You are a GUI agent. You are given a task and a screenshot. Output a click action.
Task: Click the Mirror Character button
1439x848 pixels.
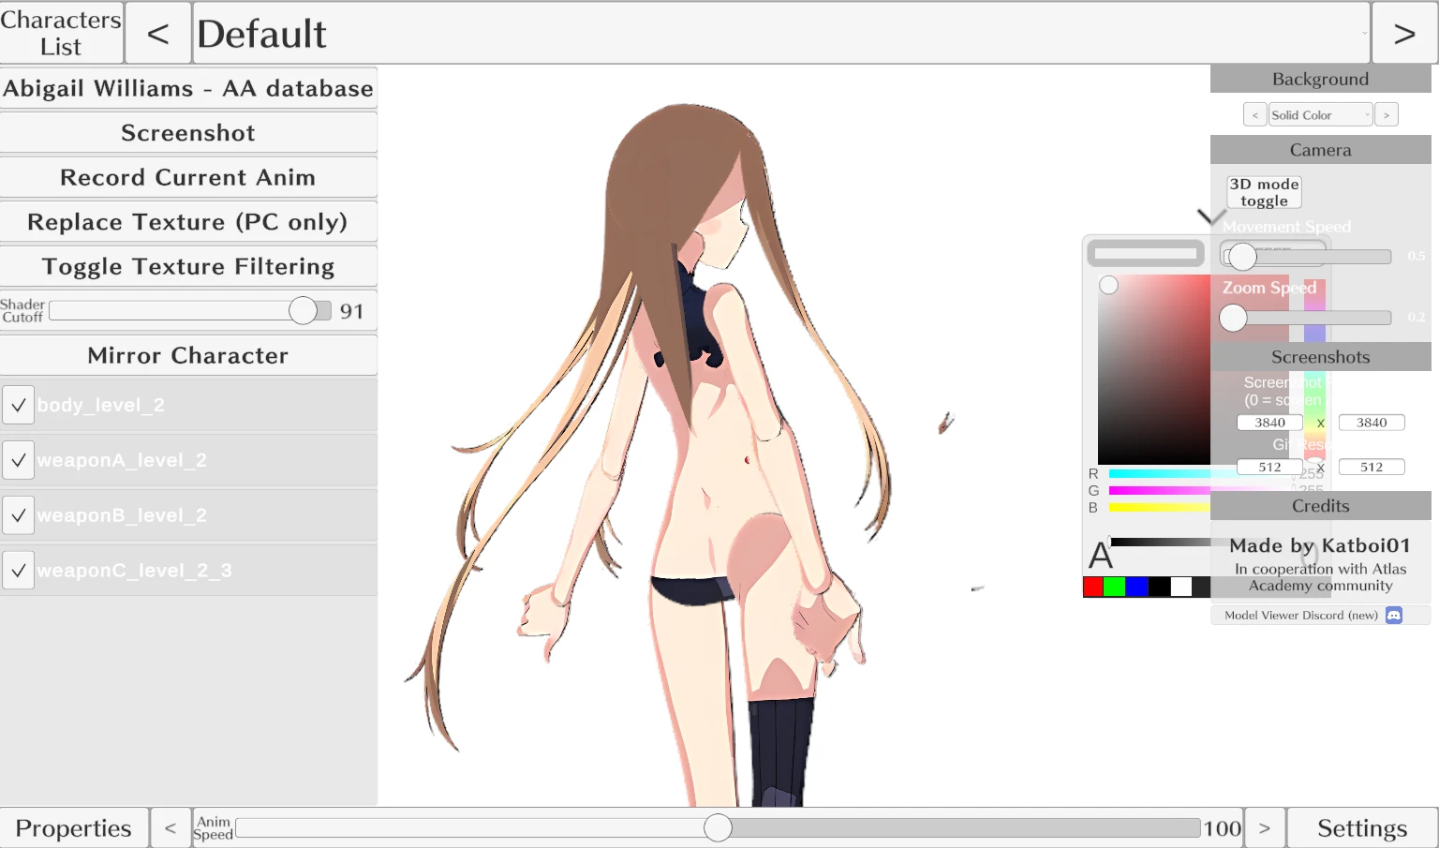(188, 356)
